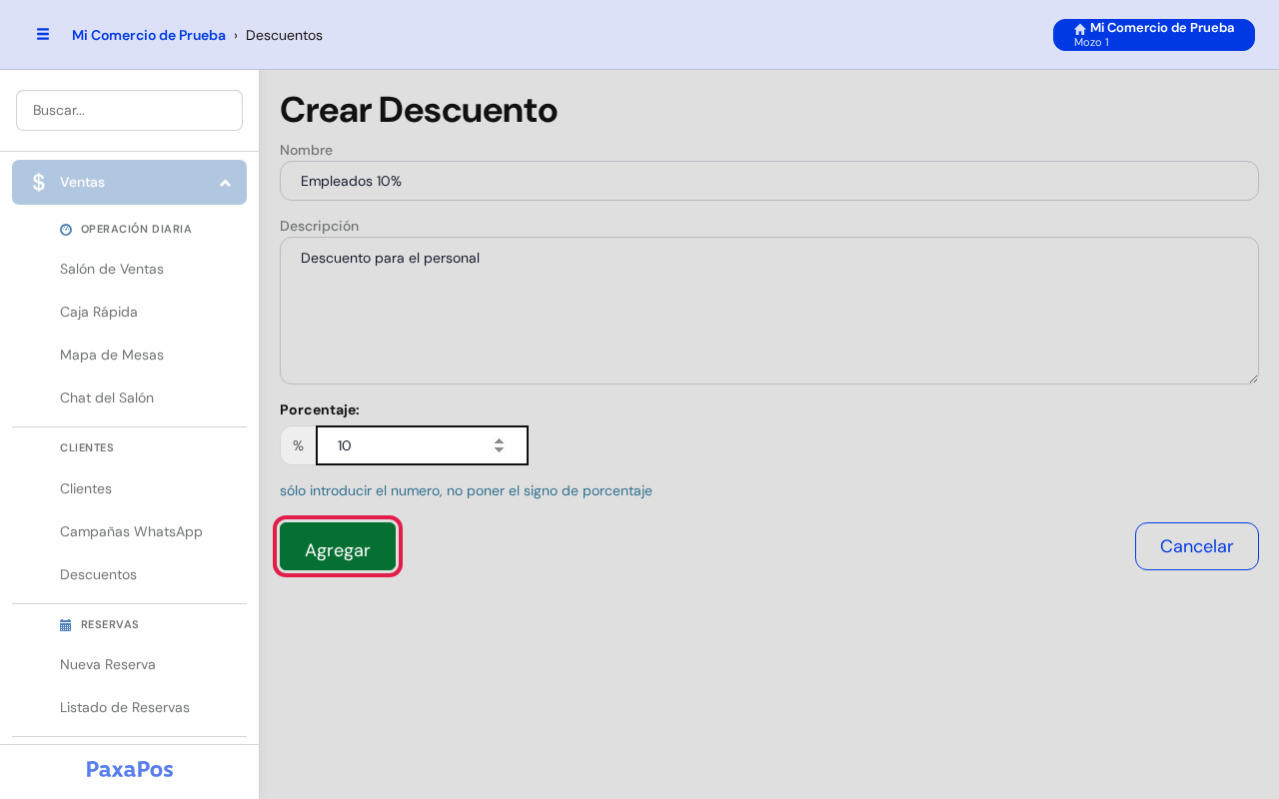Click the percentage hint text 'sólo introducir el numero'
Image resolution: width=1279 pixels, height=799 pixels.
(x=466, y=490)
